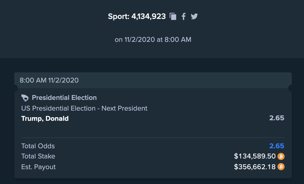Share bet slip on Twitter

pyautogui.click(x=194, y=17)
